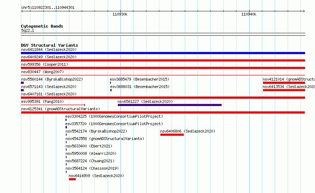Open the nsv4542558 (gnomADStructuralVariants) label

coord(105,139)
